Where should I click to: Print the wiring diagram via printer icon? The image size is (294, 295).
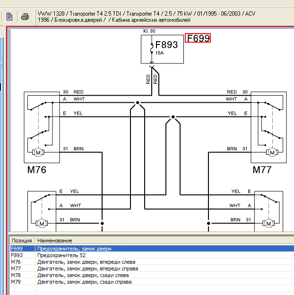[25, 17]
